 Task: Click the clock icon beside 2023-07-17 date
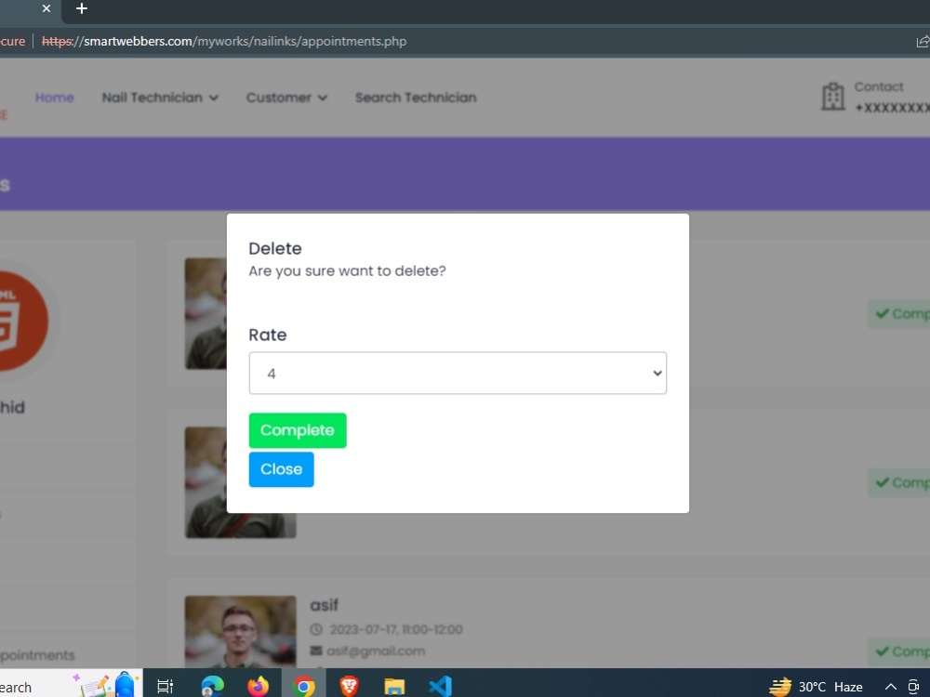[317, 629]
